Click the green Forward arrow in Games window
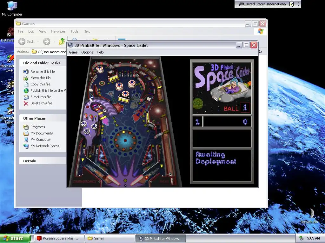Screen dimensions: 325x243 click(x=47, y=41)
